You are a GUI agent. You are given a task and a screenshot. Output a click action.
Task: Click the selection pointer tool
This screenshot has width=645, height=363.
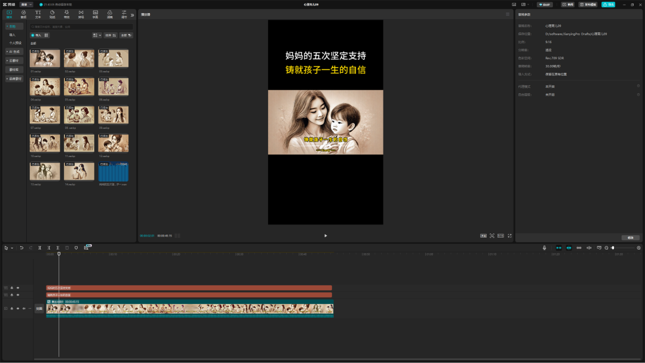point(6,248)
